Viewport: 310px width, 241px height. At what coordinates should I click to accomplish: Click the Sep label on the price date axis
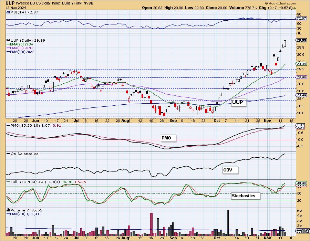173,120
